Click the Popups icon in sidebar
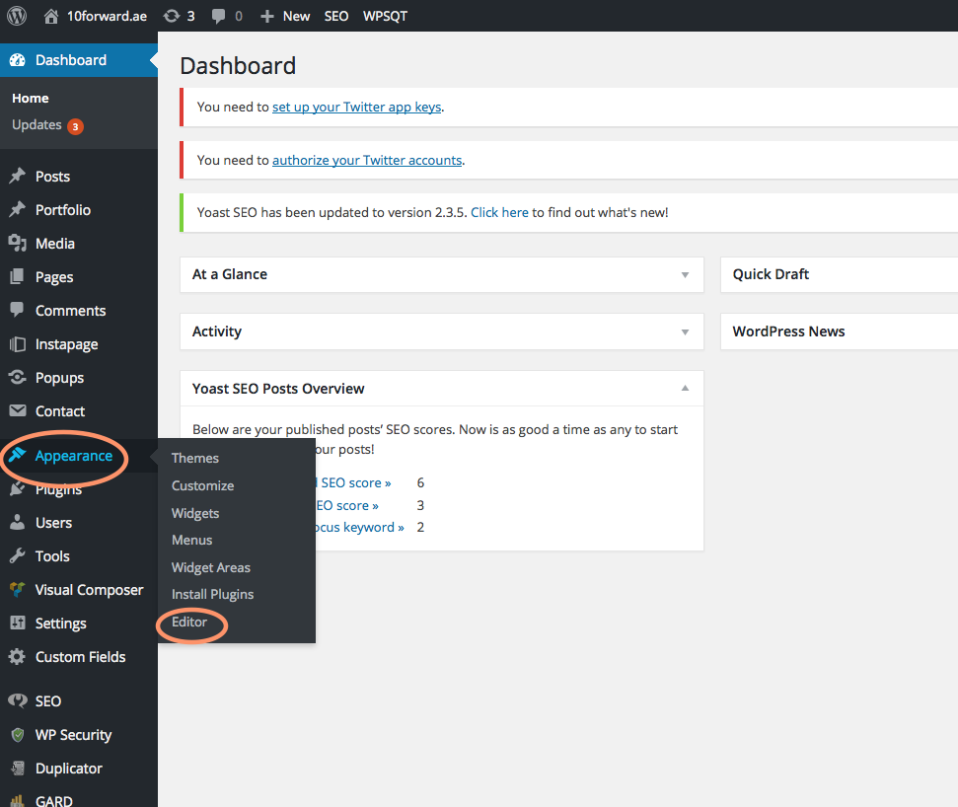Image resolution: width=958 pixels, height=807 pixels. click(x=17, y=378)
